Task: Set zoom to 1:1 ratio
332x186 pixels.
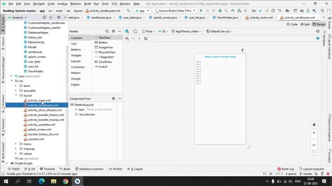Action: 314,145
